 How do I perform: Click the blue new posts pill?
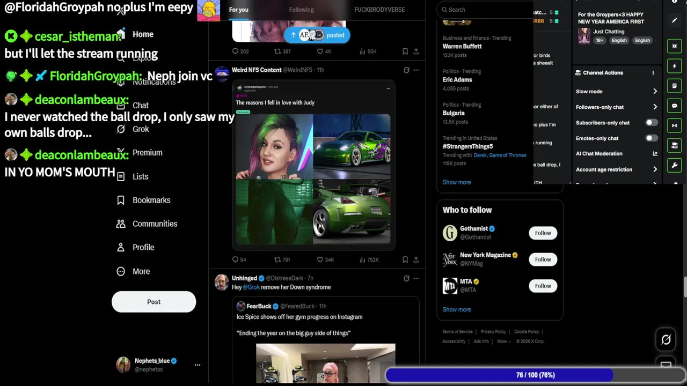click(x=317, y=35)
